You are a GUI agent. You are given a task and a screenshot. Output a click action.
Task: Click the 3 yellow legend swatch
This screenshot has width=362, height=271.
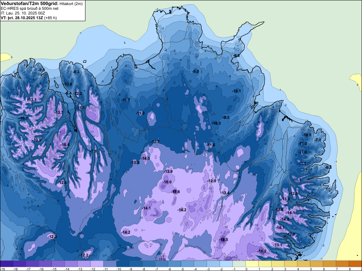tap(291, 264)
